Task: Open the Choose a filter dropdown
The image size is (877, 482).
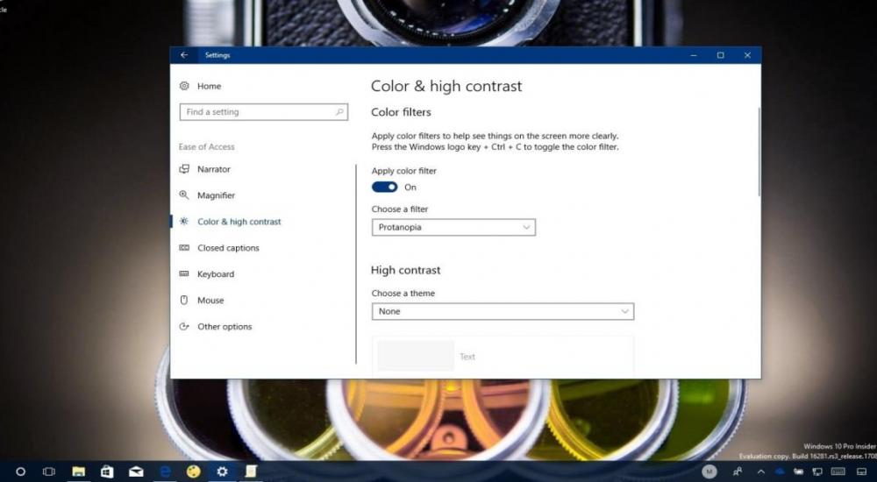Action: click(x=453, y=227)
